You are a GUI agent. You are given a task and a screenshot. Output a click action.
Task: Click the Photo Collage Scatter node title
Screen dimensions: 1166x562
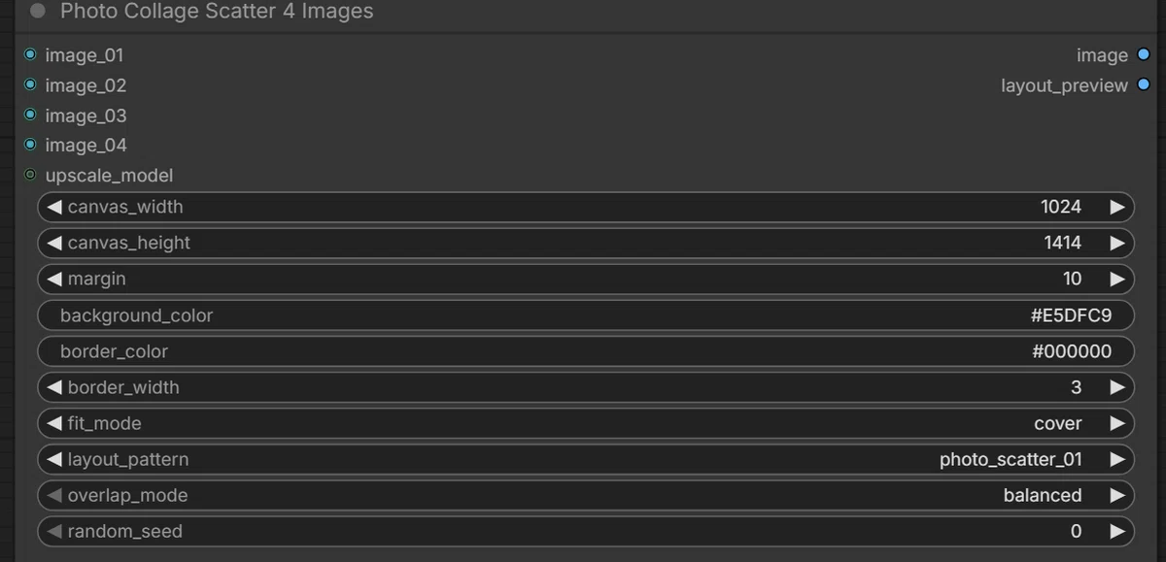pyautogui.click(x=217, y=12)
